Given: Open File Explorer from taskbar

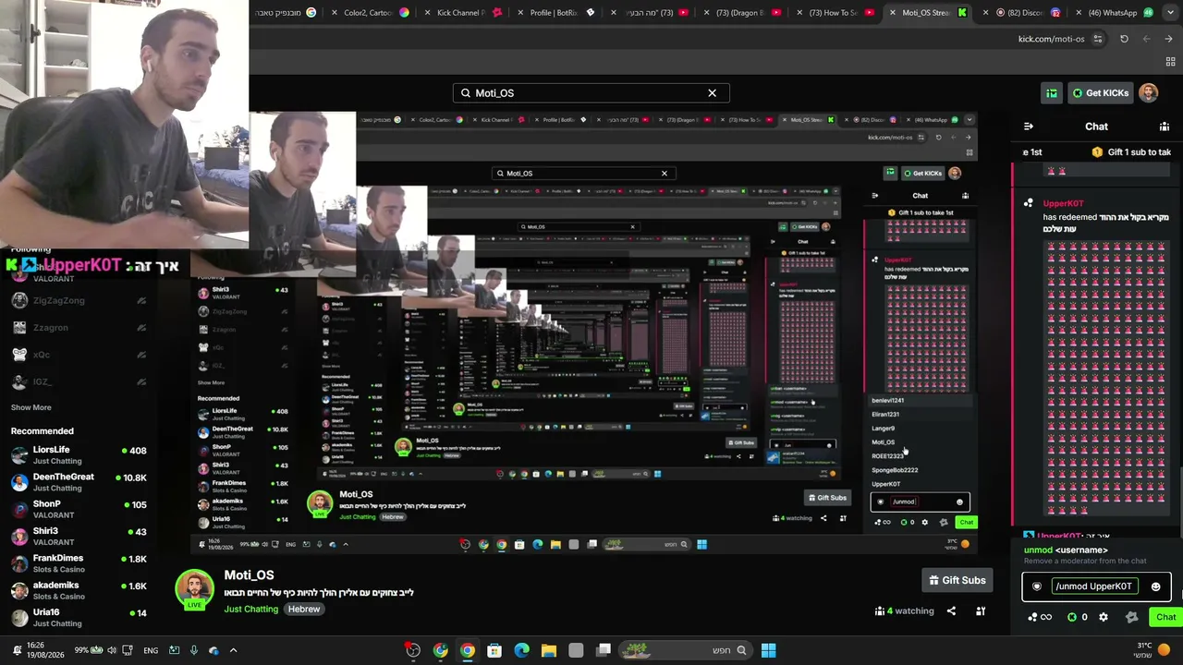Looking at the screenshot, I should pos(549,650).
